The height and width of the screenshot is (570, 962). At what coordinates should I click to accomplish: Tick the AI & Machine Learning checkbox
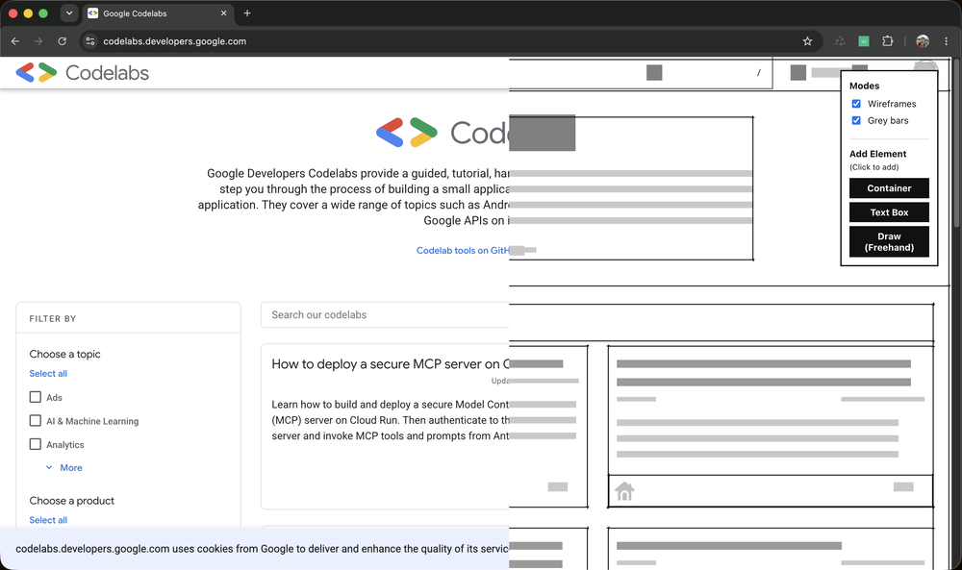coord(36,420)
